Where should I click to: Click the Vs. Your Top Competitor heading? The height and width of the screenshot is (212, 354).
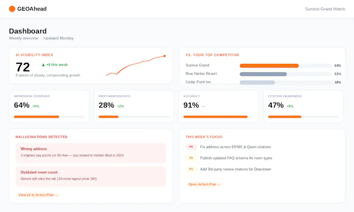pyautogui.click(x=212, y=55)
